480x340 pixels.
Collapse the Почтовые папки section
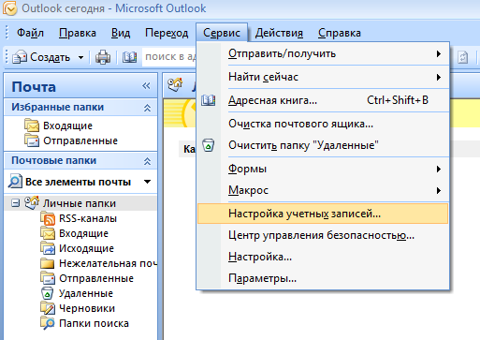[x=147, y=161]
